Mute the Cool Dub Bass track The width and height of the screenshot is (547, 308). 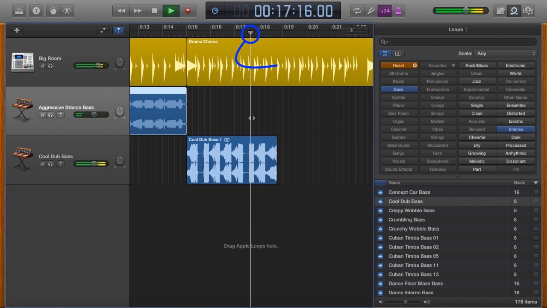[43, 164]
